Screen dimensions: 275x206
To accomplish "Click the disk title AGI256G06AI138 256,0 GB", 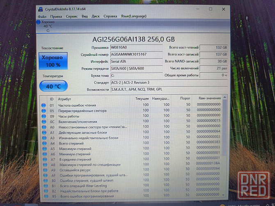I will (x=134, y=39).
